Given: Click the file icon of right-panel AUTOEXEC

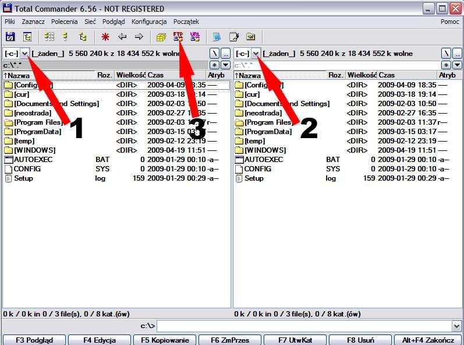Looking at the screenshot, I should pyautogui.click(x=239, y=160).
